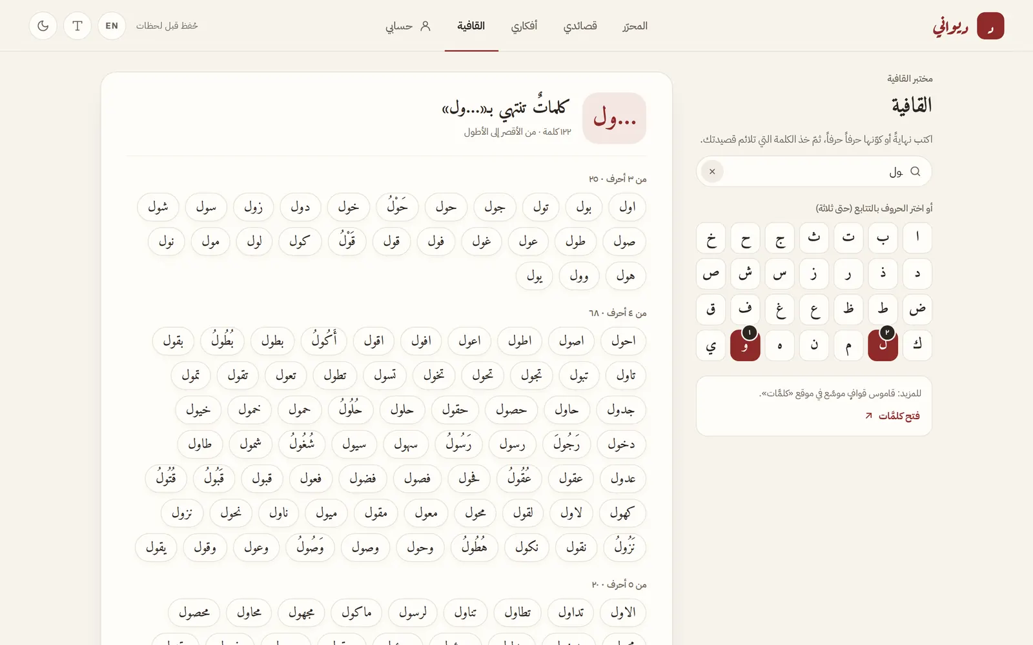Click the …ول rhyme badge

614,118
